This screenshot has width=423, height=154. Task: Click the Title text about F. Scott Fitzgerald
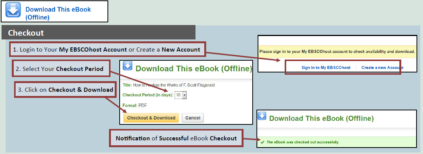click(x=168, y=85)
